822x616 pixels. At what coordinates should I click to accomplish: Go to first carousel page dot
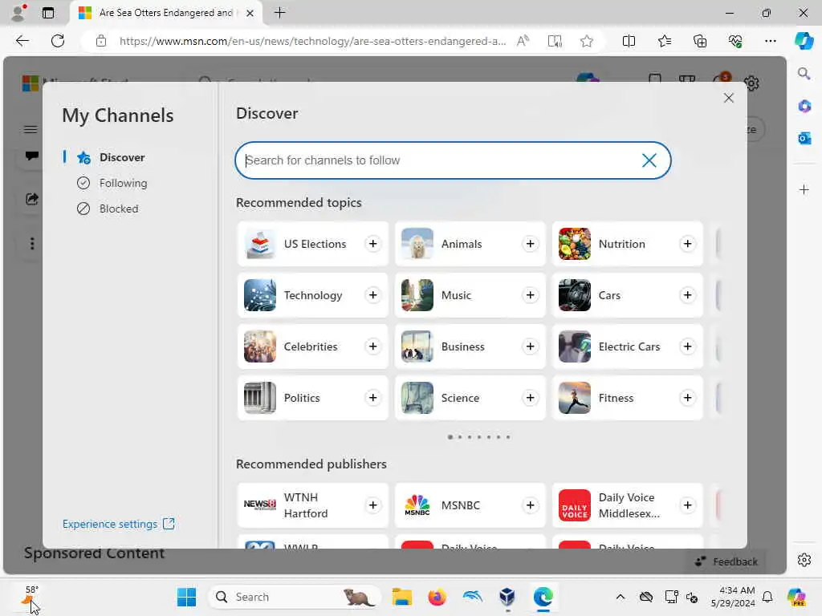tap(450, 437)
